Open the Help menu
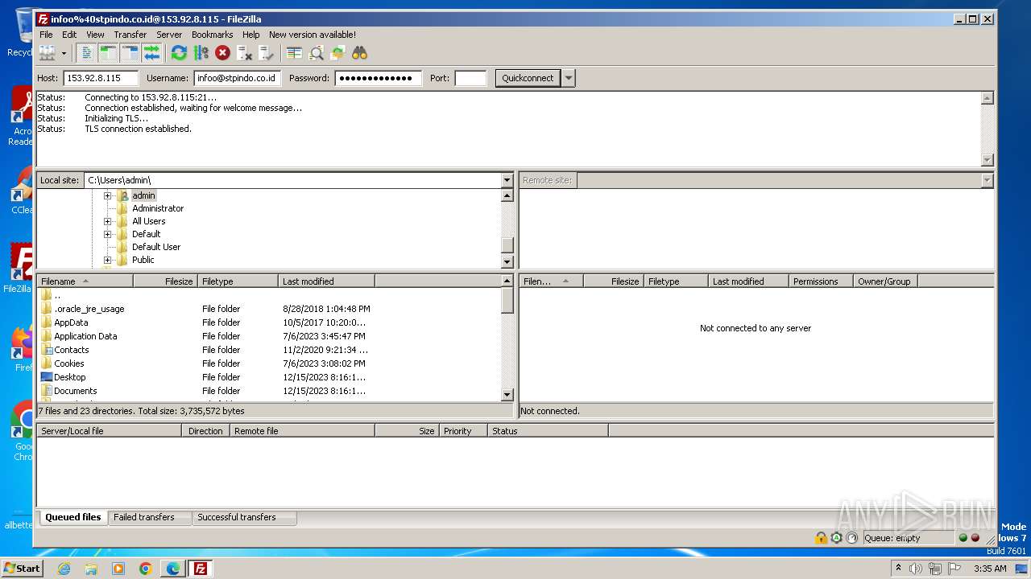The height and width of the screenshot is (579, 1031). pos(251,35)
